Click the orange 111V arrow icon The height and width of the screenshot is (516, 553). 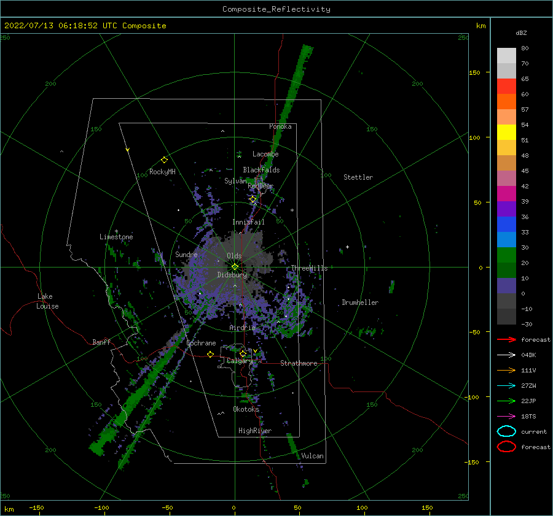[x=506, y=370]
